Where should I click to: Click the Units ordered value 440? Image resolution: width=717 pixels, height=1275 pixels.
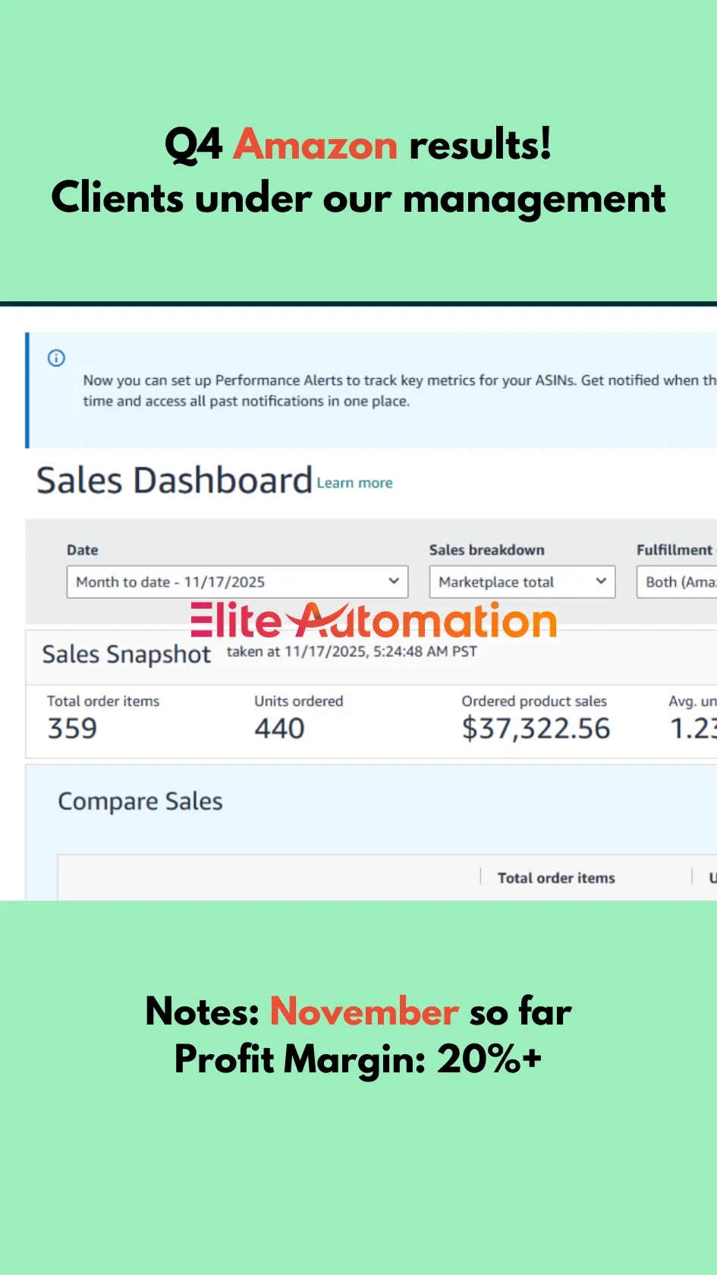(x=279, y=729)
